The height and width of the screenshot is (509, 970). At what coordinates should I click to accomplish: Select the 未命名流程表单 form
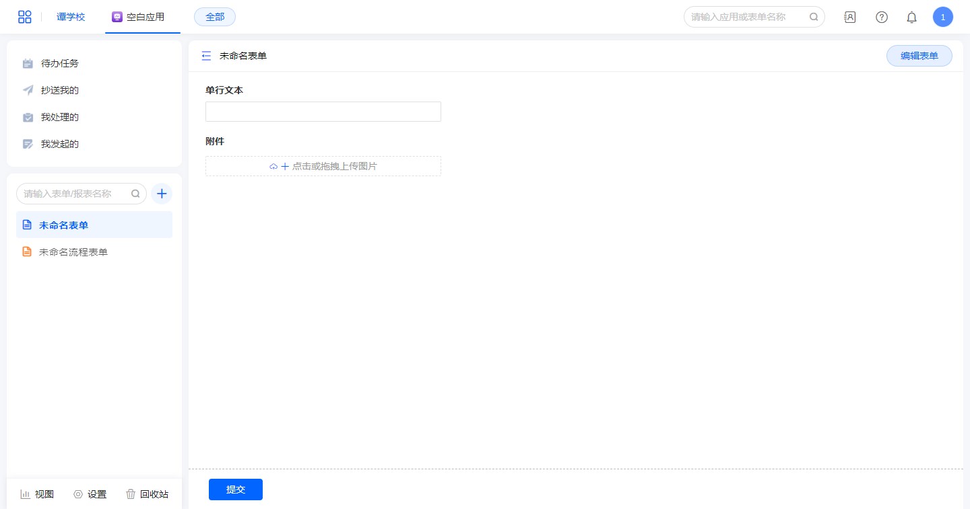pyautogui.click(x=73, y=252)
